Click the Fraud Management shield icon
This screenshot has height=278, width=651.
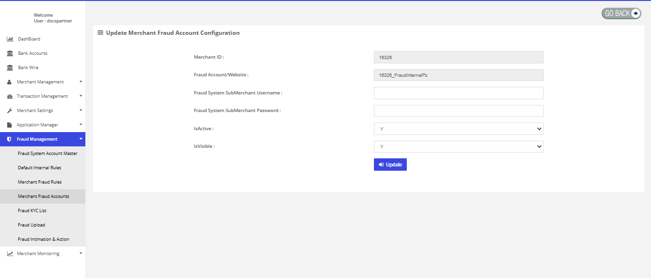[x=10, y=139]
